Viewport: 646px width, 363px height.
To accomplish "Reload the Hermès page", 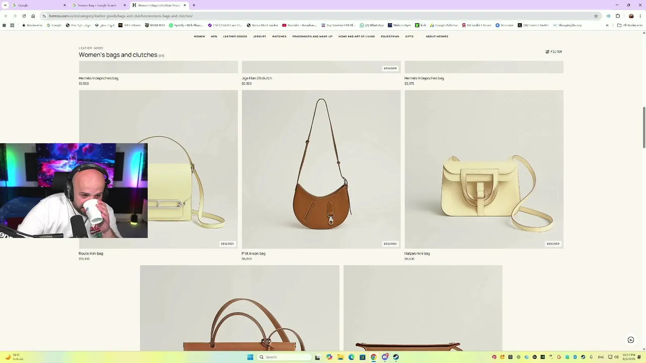I will click(24, 16).
